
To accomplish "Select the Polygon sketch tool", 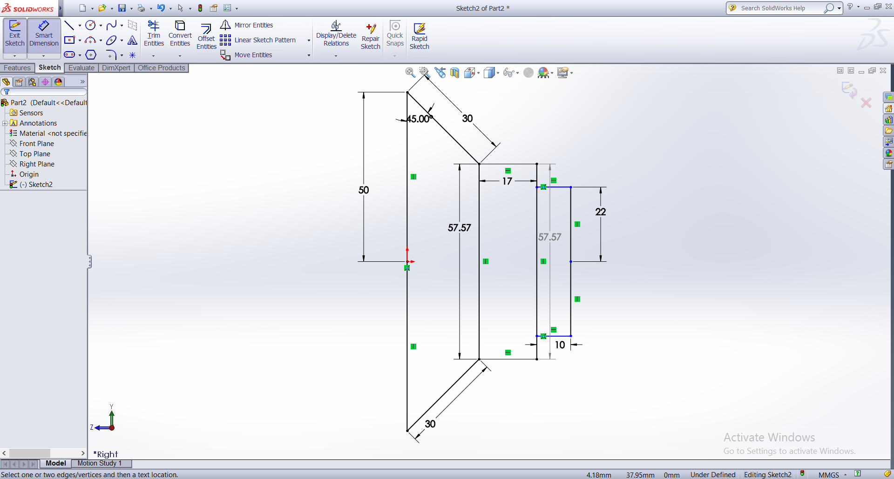I will point(91,55).
